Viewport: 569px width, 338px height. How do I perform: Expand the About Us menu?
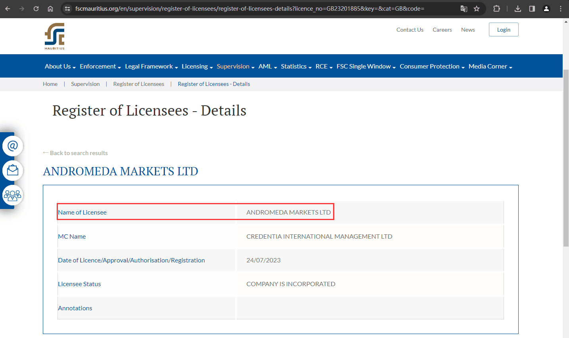coord(60,66)
